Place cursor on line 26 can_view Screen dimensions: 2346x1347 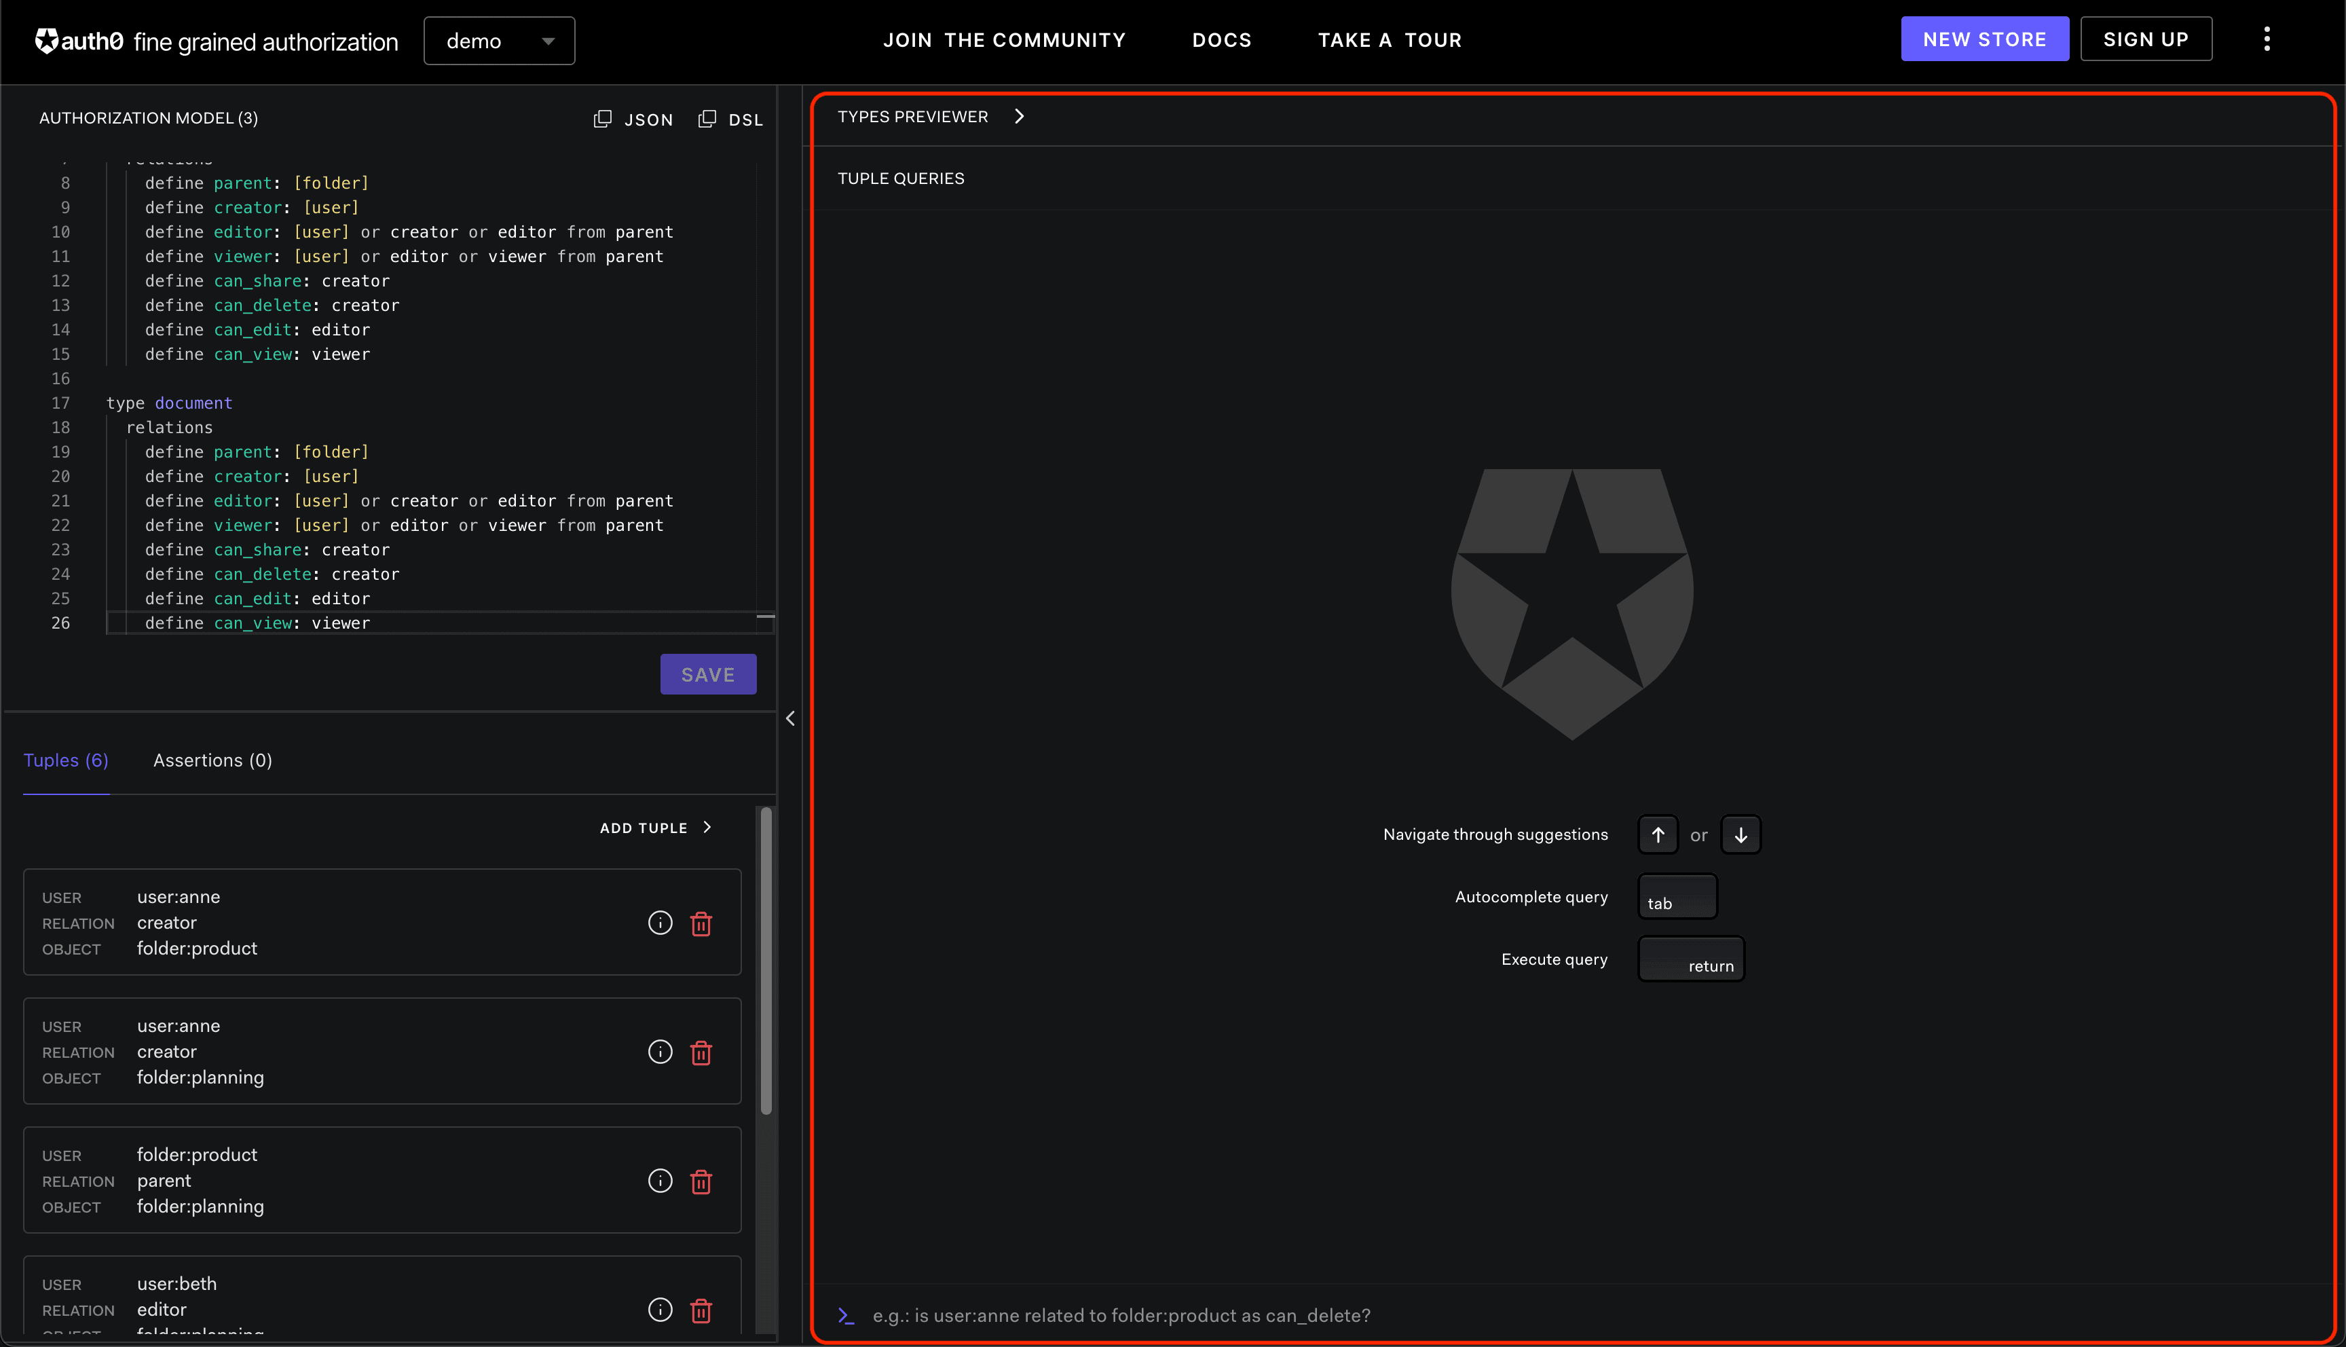tap(257, 623)
